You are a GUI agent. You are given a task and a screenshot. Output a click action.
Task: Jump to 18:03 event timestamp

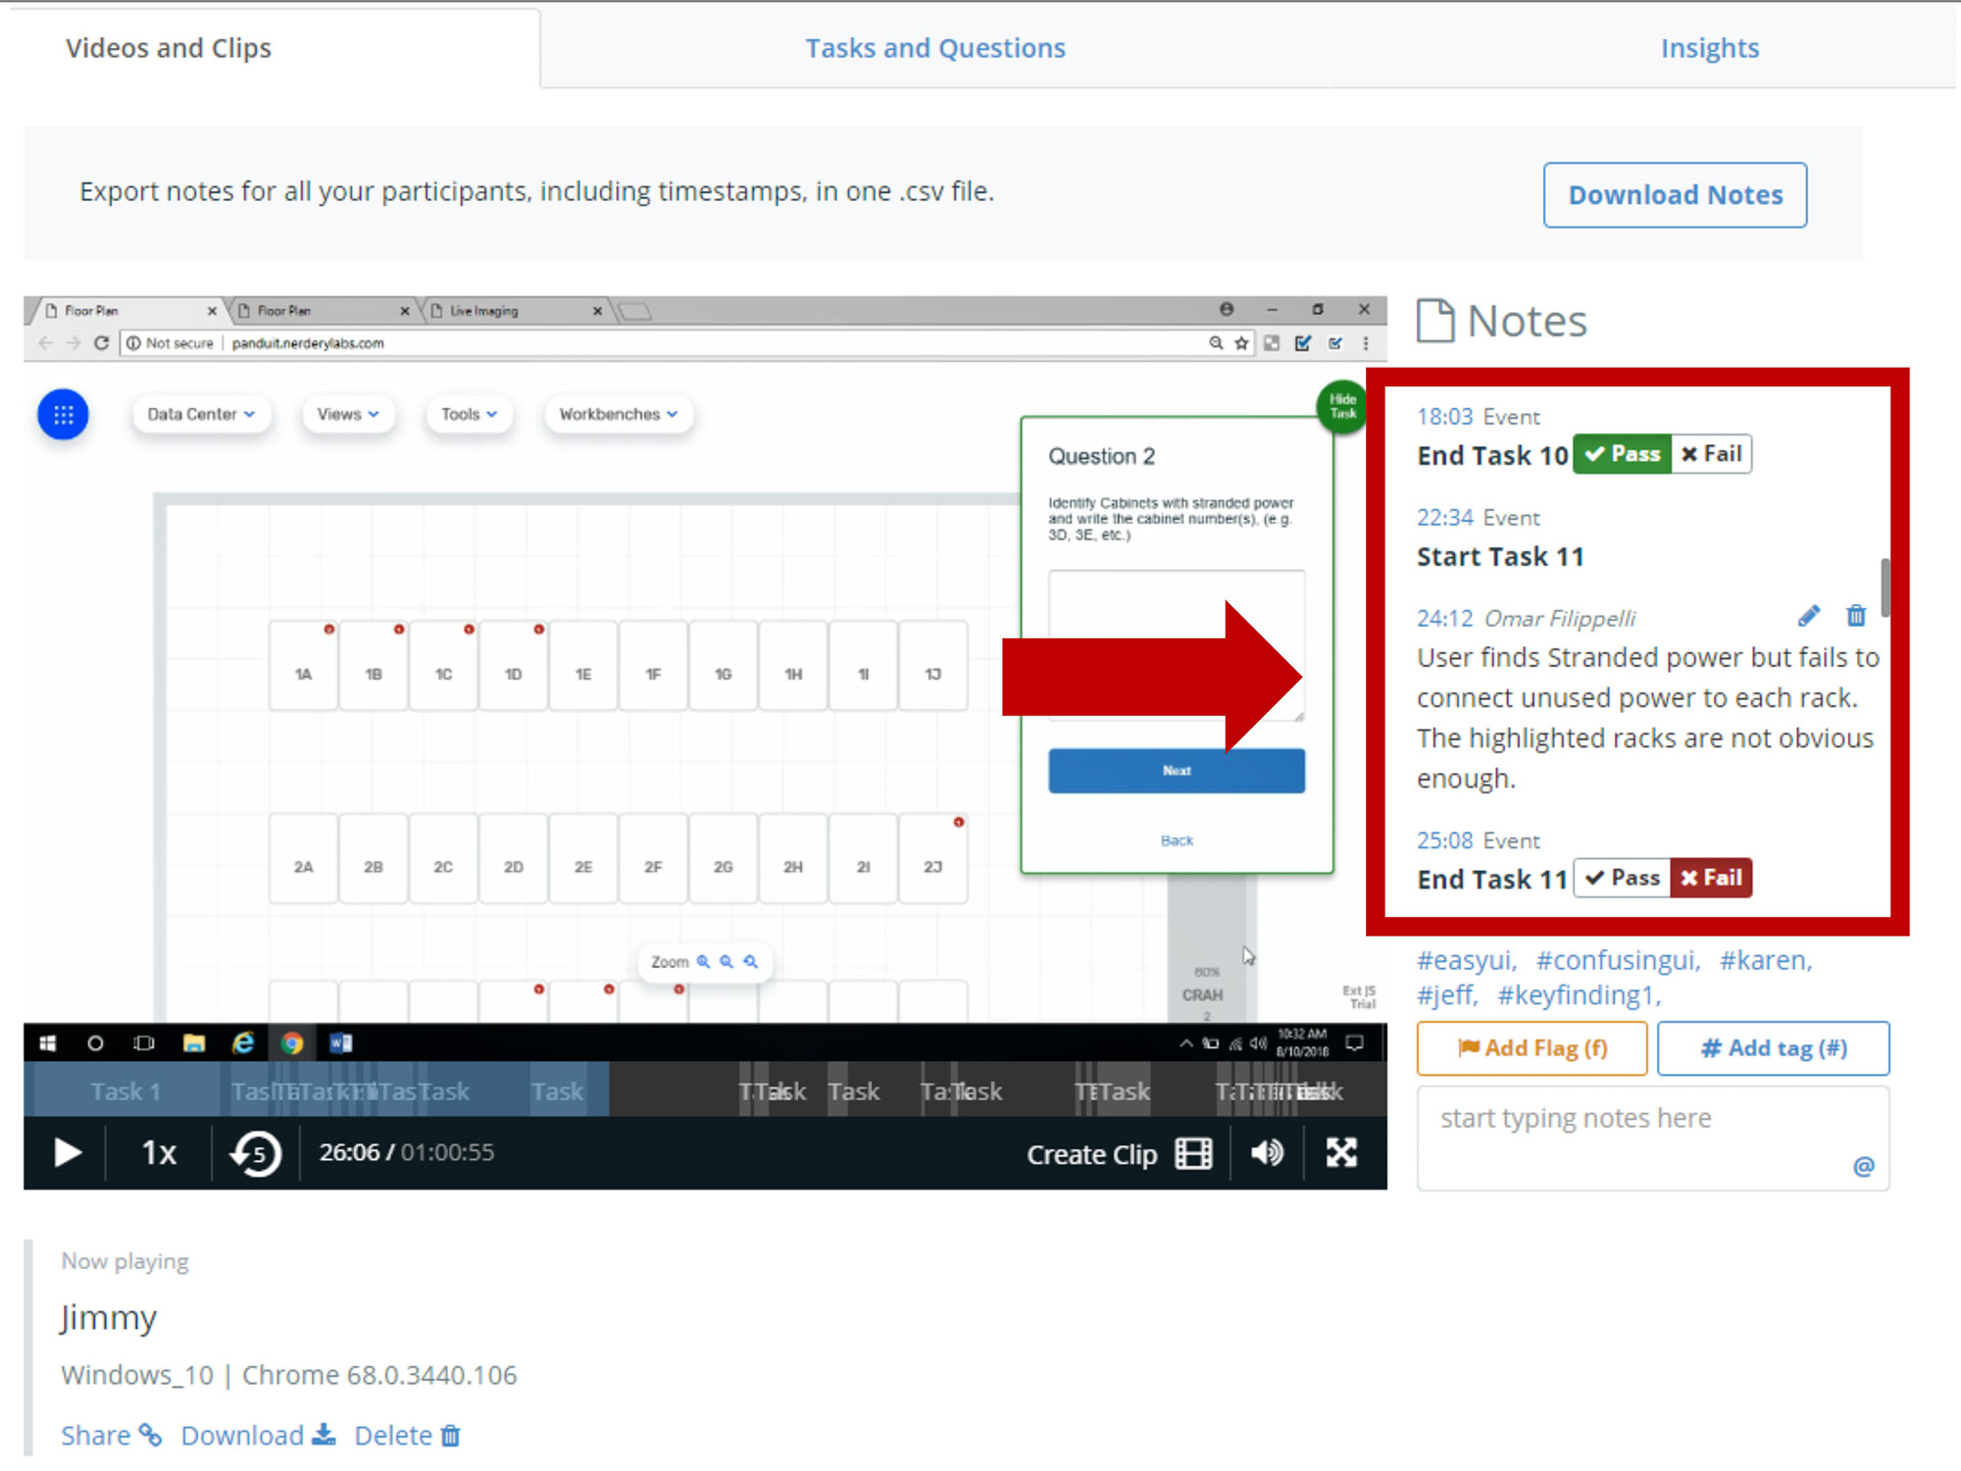[x=1444, y=417]
